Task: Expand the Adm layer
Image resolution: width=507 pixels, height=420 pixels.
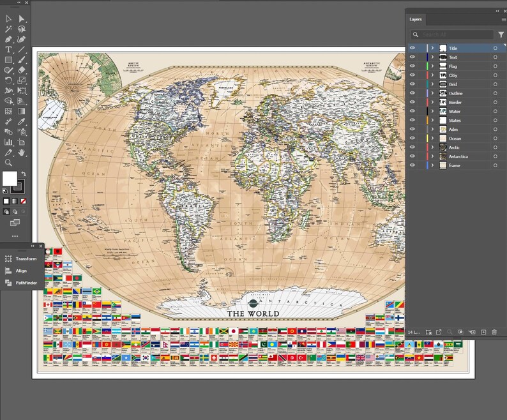Action: (432, 130)
